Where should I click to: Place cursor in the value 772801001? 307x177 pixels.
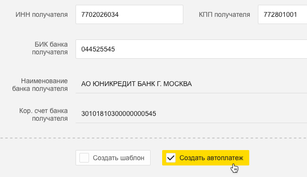pyautogui.click(x=281, y=14)
